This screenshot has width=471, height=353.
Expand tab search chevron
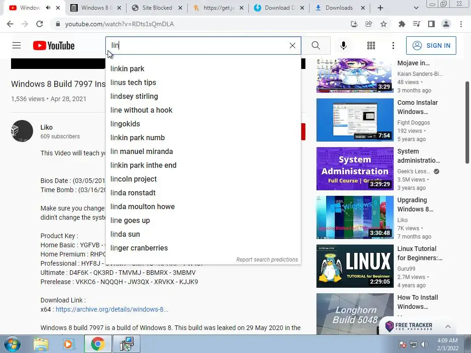(x=416, y=8)
